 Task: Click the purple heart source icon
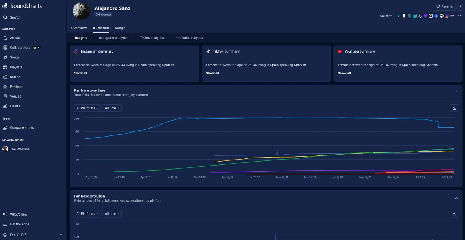[425, 16]
